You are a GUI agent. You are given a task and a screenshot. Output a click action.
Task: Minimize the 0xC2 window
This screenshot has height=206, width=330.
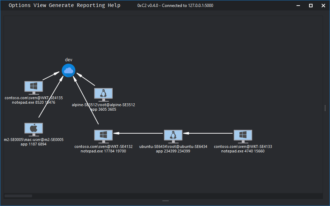[298, 6]
